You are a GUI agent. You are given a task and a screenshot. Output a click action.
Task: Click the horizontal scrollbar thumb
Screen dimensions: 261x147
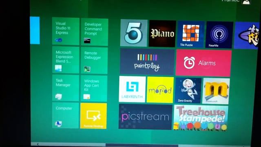click(142, 145)
